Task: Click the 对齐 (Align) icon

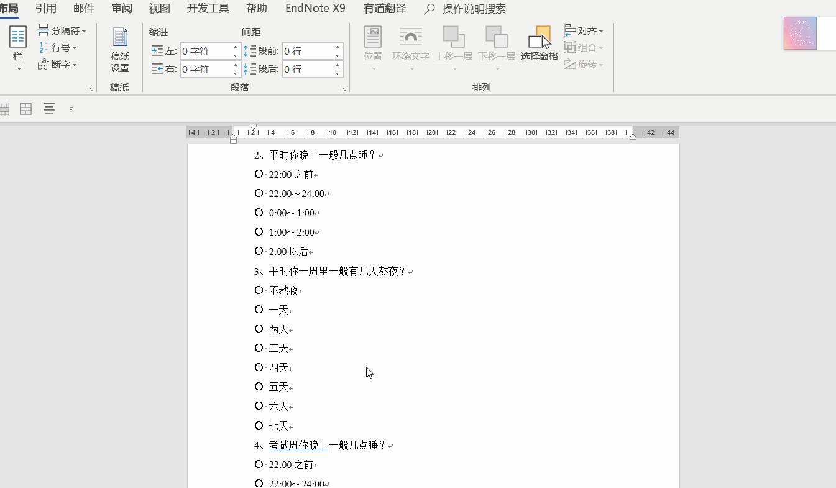Action: point(583,29)
